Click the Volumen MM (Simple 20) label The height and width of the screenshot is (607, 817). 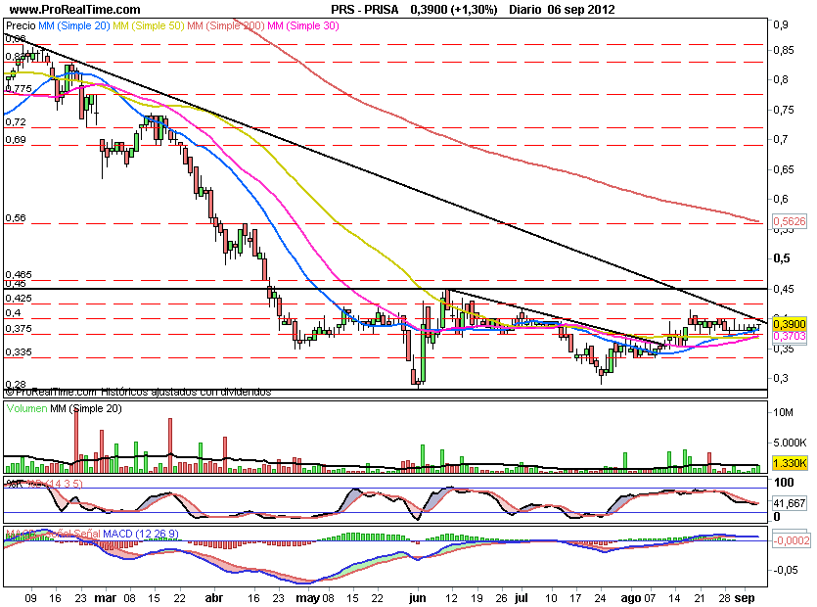point(64,409)
